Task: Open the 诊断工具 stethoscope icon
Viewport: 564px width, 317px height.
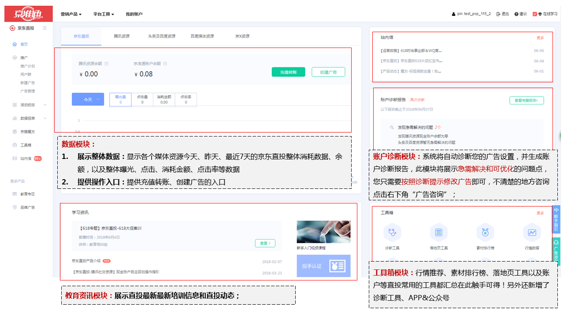Action: (392, 232)
